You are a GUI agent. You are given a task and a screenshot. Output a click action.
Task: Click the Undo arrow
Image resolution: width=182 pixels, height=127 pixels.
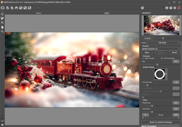pyautogui.click(x=34, y=8)
